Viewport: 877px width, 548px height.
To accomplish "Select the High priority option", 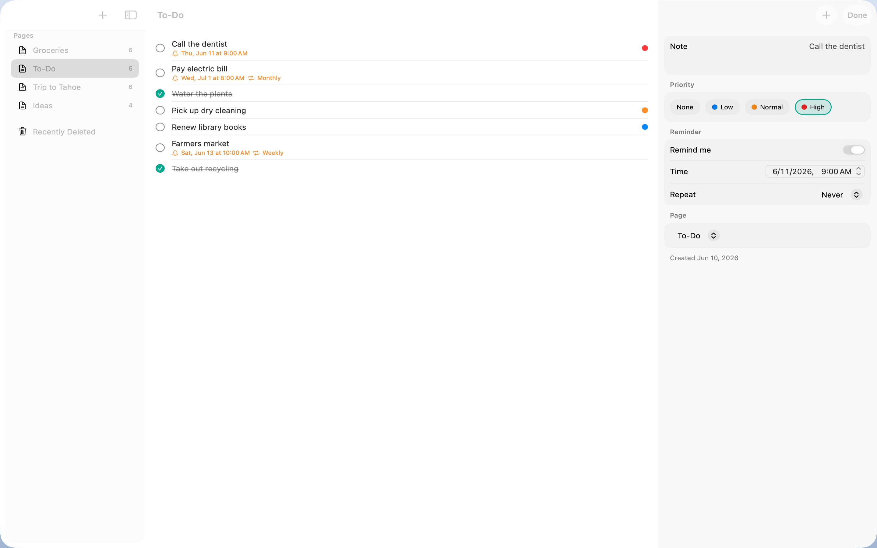I will coord(813,107).
